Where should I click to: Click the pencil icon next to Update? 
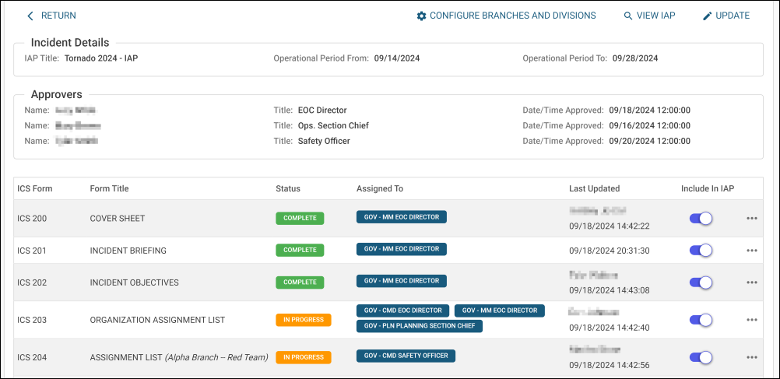pos(708,16)
